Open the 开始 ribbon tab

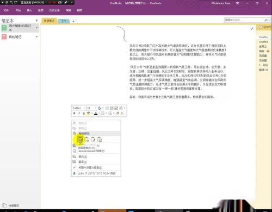pos(18,10)
